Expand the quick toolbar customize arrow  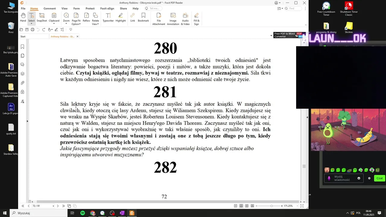(x=71, y=30)
